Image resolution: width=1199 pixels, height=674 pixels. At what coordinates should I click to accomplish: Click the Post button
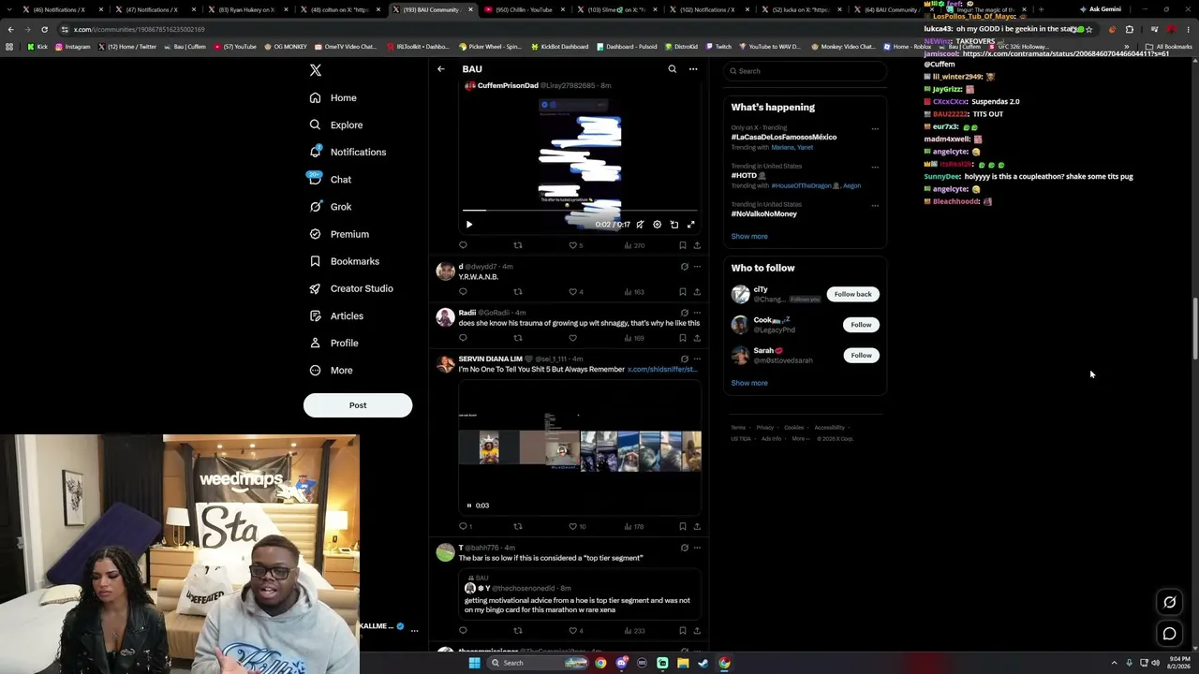coord(358,405)
